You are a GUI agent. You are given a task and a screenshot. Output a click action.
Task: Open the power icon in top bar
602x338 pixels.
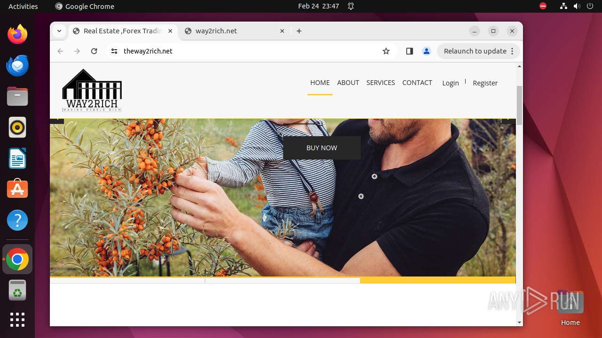pos(590,6)
